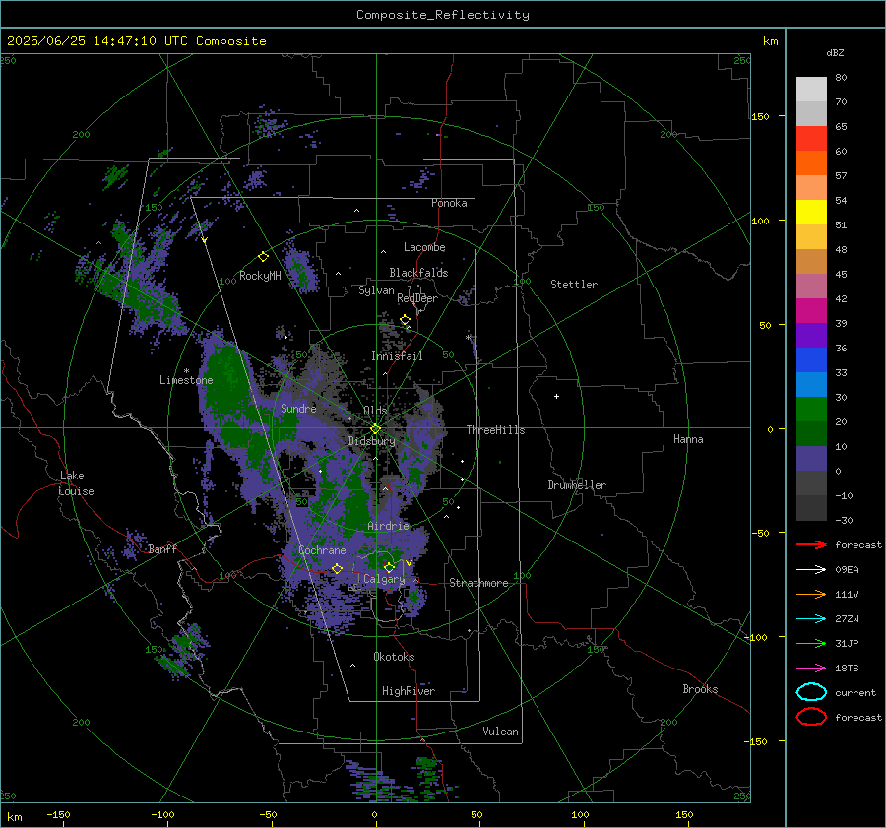Click the 'current' legend text
Image resolution: width=886 pixels, height=828 pixels.
tap(855, 692)
